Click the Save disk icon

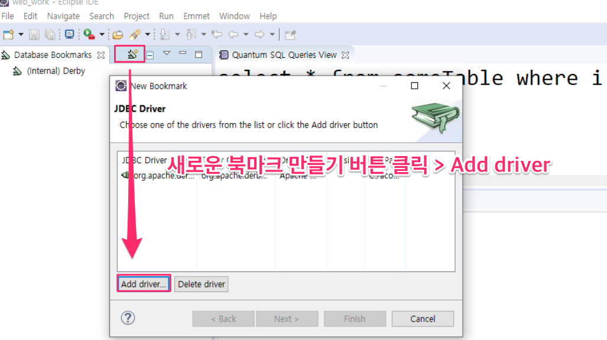34,34
